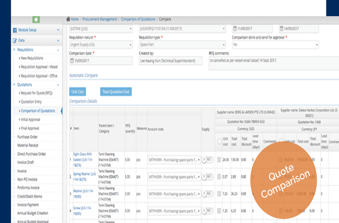Collapse the Quotations submenu chevron
Screen dimensions: 339x223
click(x=58, y=85)
